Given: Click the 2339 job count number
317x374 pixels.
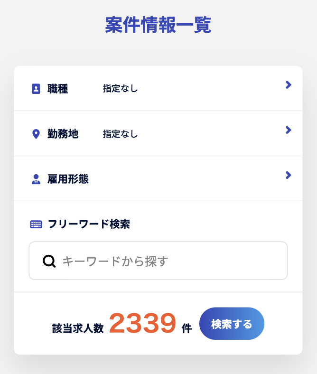Looking at the screenshot, I should [x=142, y=324].
